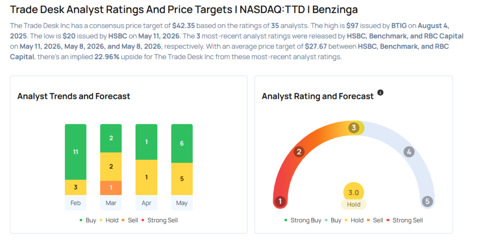Toggle Strong Buy in the rating gauge legend
The image size is (496, 245).
(303, 220)
